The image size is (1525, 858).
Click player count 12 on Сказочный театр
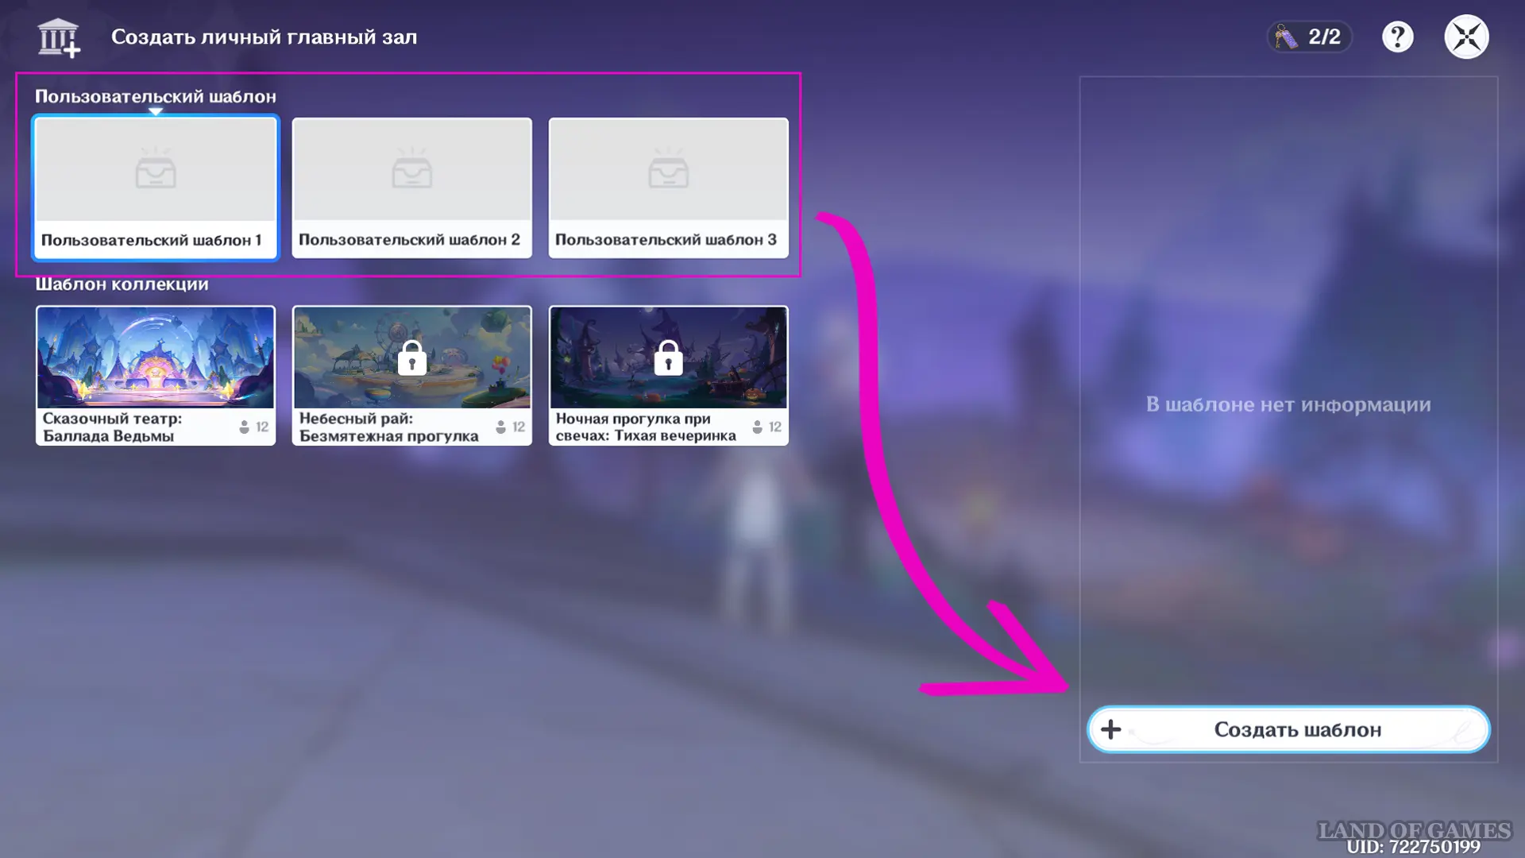pyautogui.click(x=254, y=427)
